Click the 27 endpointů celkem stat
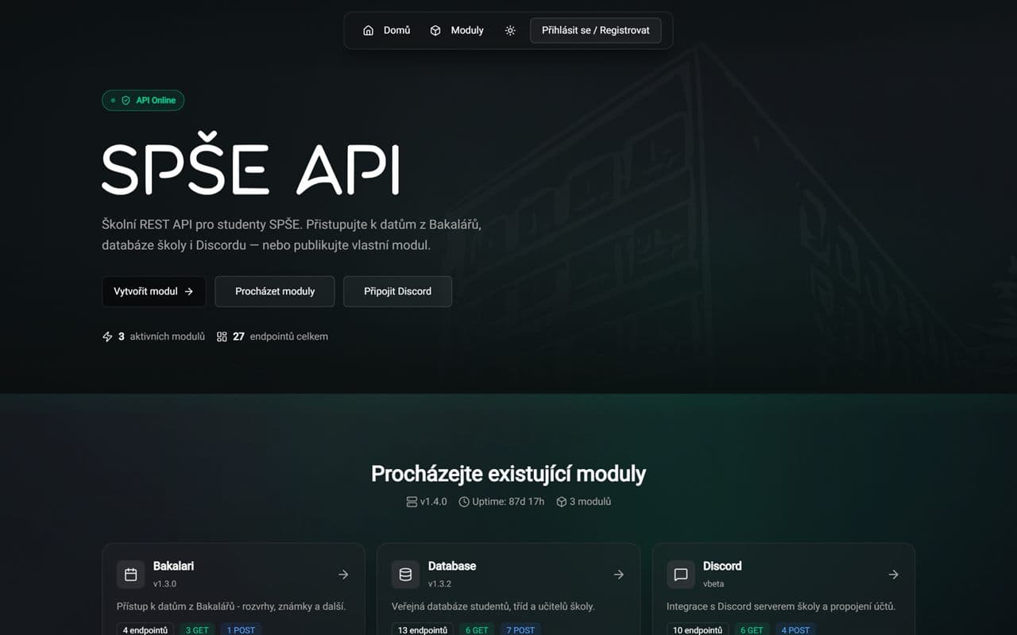 pyautogui.click(x=273, y=337)
